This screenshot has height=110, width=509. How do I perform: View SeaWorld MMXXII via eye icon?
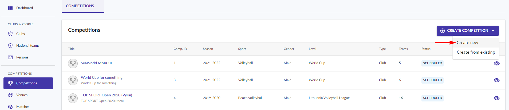point(497,64)
